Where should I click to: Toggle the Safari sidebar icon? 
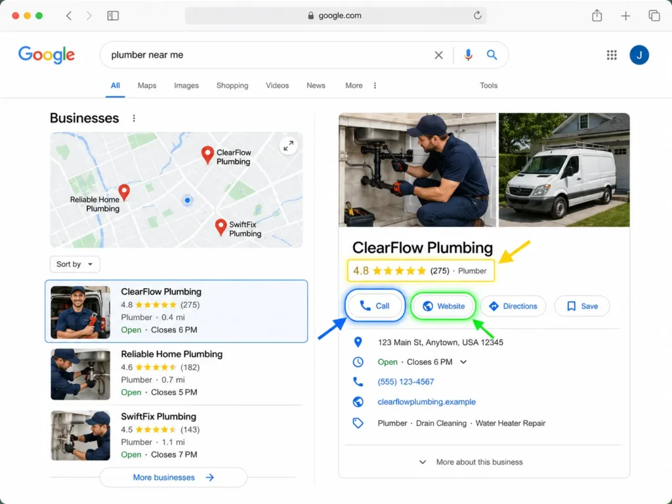click(113, 16)
